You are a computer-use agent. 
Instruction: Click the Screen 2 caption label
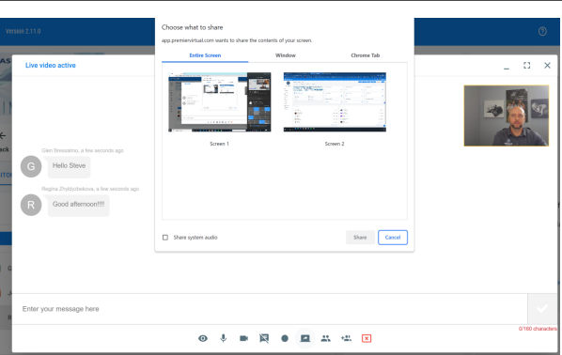click(x=335, y=144)
